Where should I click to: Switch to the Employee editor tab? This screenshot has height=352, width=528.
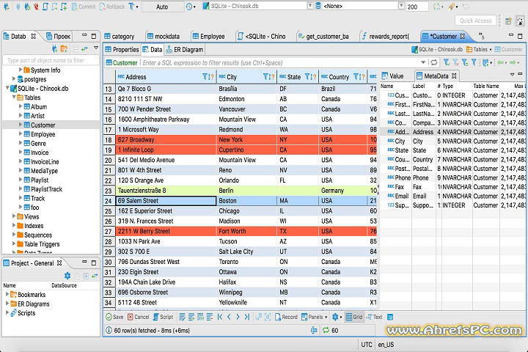point(209,37)
